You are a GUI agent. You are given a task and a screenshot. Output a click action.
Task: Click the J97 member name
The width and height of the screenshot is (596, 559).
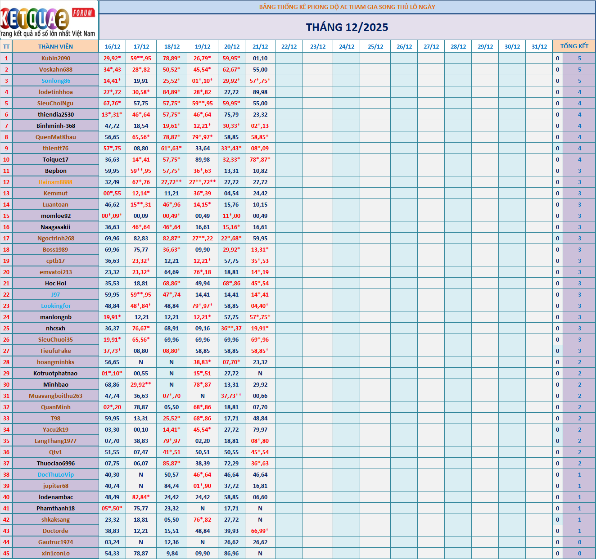56,294
